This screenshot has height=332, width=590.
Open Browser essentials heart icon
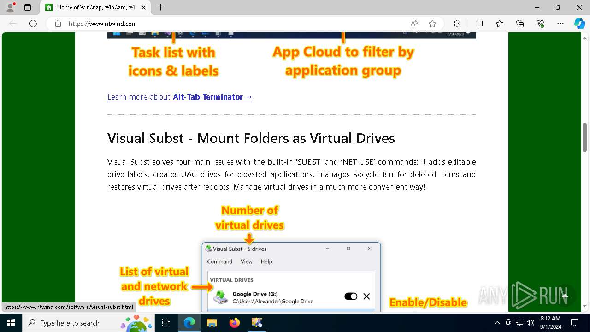(x=540, y=24)
